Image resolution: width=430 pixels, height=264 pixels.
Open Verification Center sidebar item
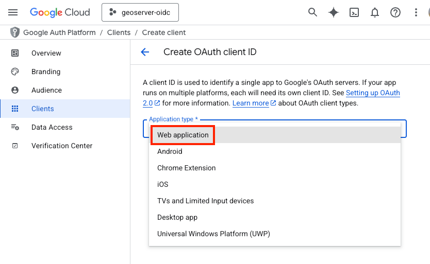(62, 146)
